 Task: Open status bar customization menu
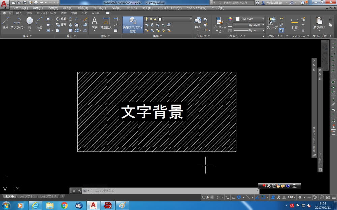point(334,197)
